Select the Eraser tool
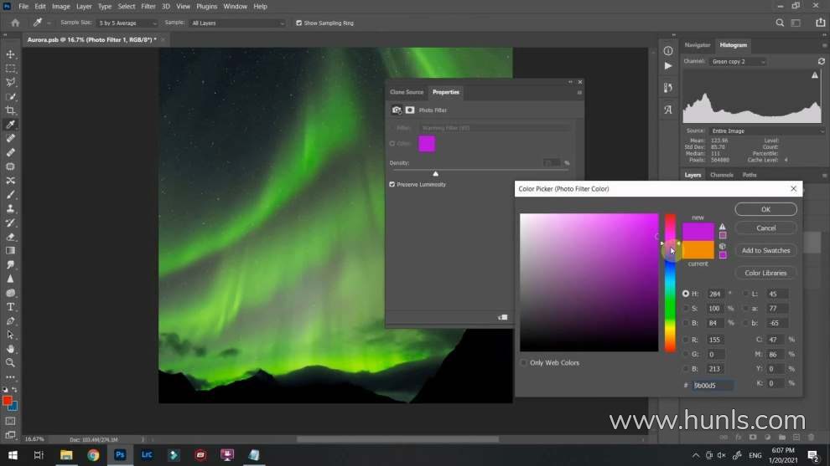The height and width of the screenshot is (466, 830). 11,237
